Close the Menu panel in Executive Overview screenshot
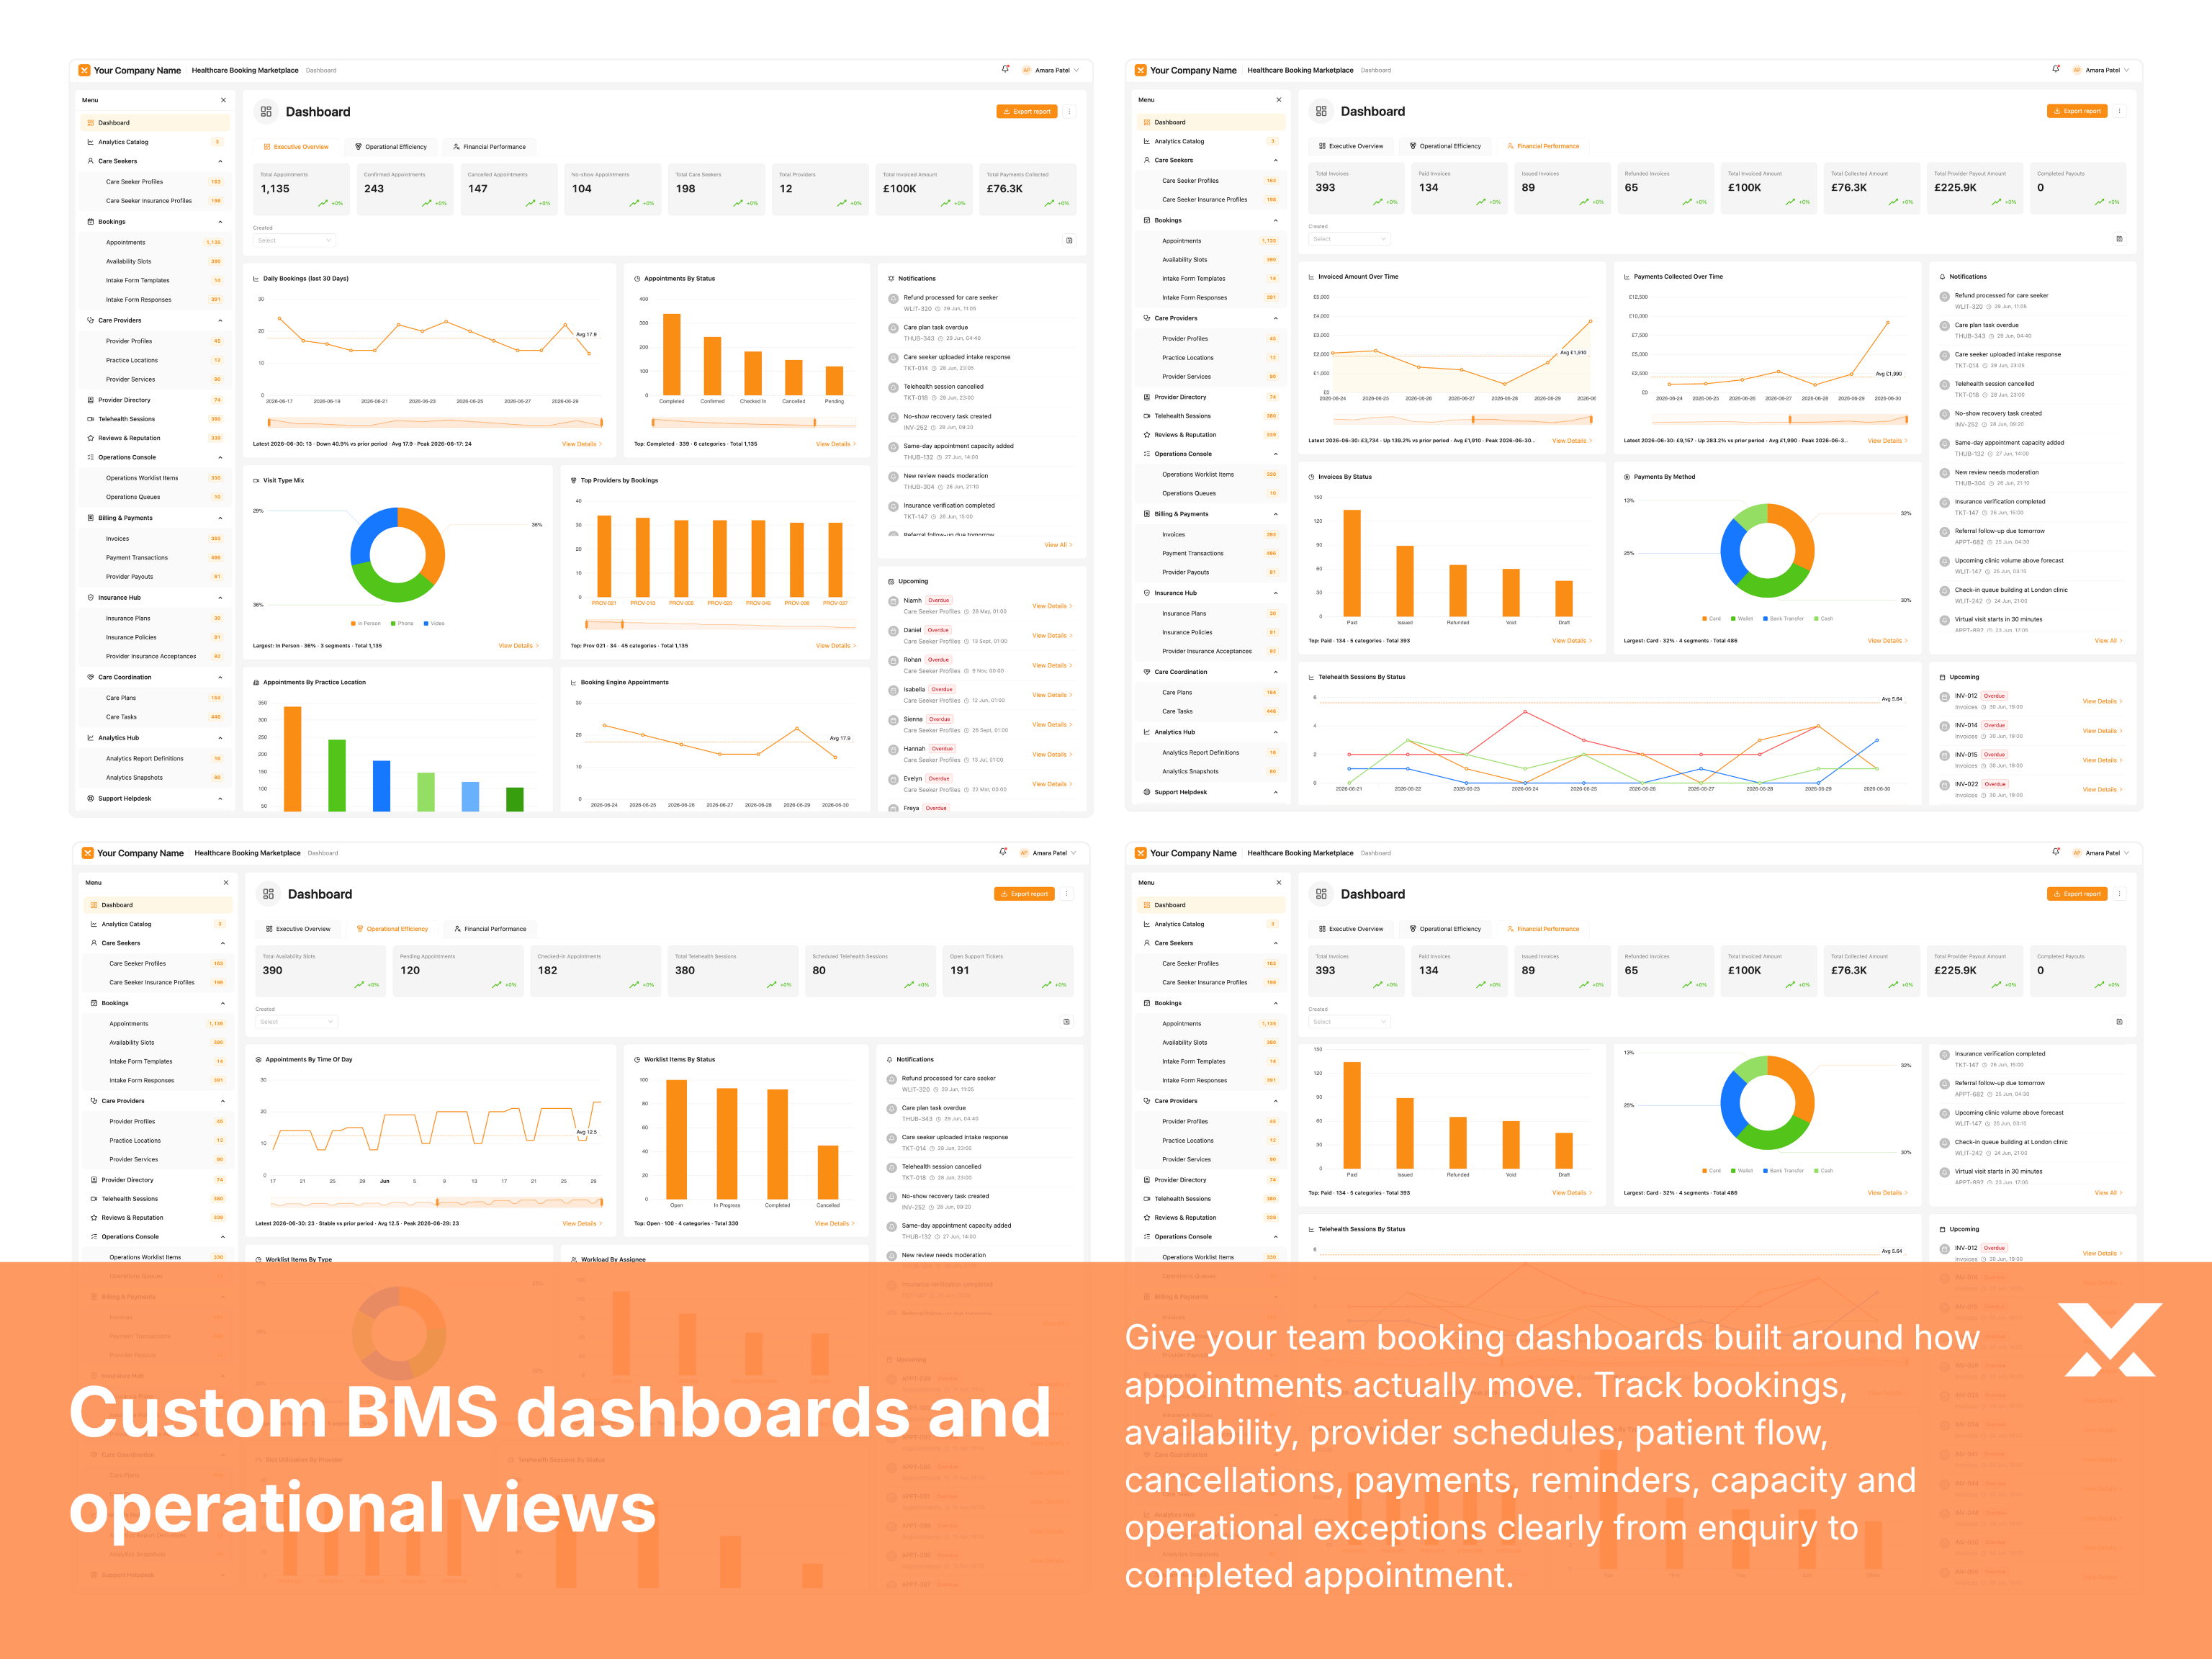This screenshot has height=1659, width=2212. (223, 100)
